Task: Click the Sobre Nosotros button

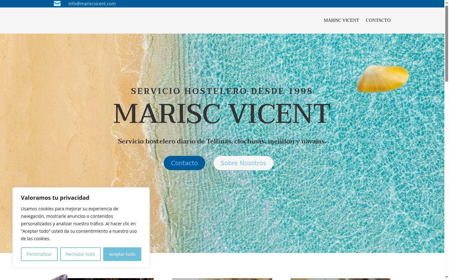Action: tap(244, 163)
